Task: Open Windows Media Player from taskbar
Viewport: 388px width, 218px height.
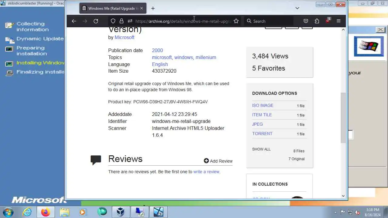Action: (83, 212)
